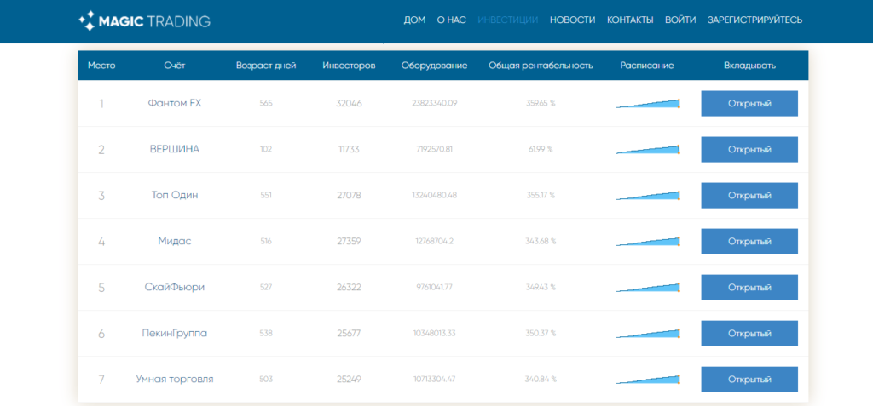Click the СкайФьюри account name
Image resolution: width=873 pixels, height=406 pixels.
pos(174,287)
